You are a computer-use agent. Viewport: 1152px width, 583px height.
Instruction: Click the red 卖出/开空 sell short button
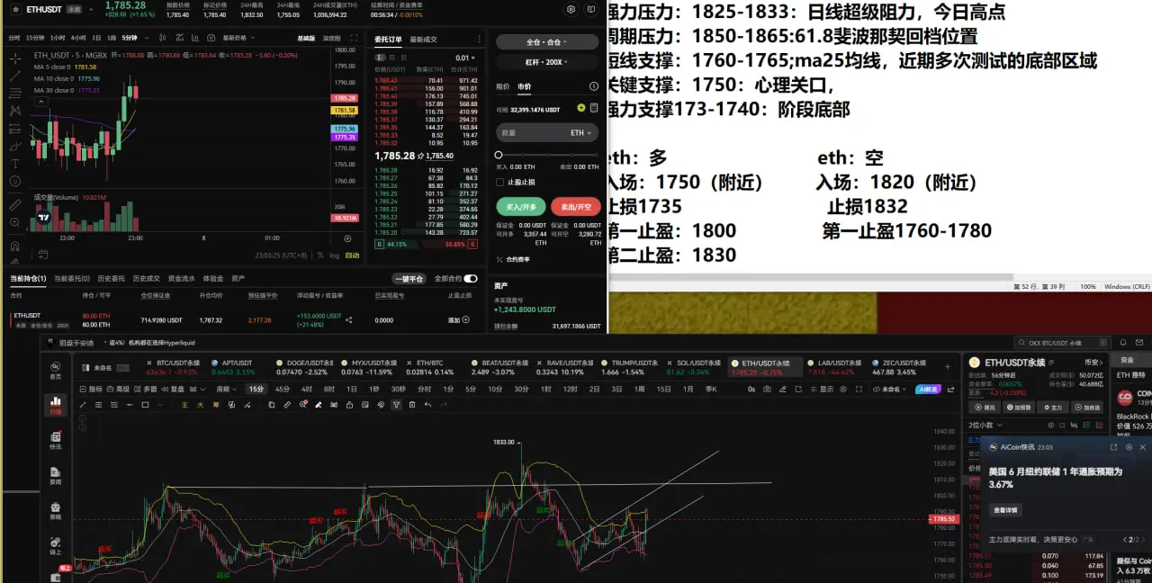pyautogui.click(x=575, y=206)
